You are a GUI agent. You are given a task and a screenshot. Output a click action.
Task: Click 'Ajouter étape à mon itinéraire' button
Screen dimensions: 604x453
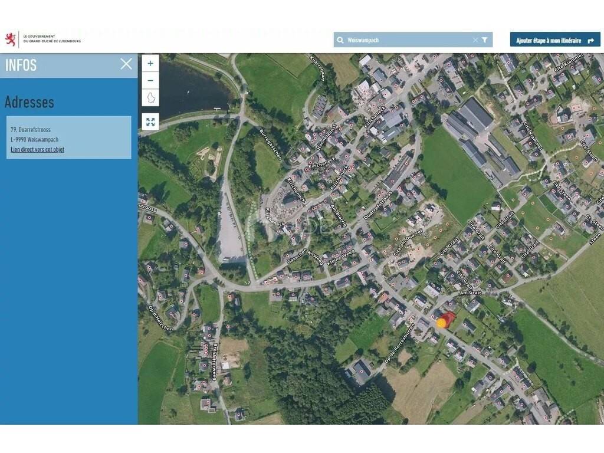[555, 40]
